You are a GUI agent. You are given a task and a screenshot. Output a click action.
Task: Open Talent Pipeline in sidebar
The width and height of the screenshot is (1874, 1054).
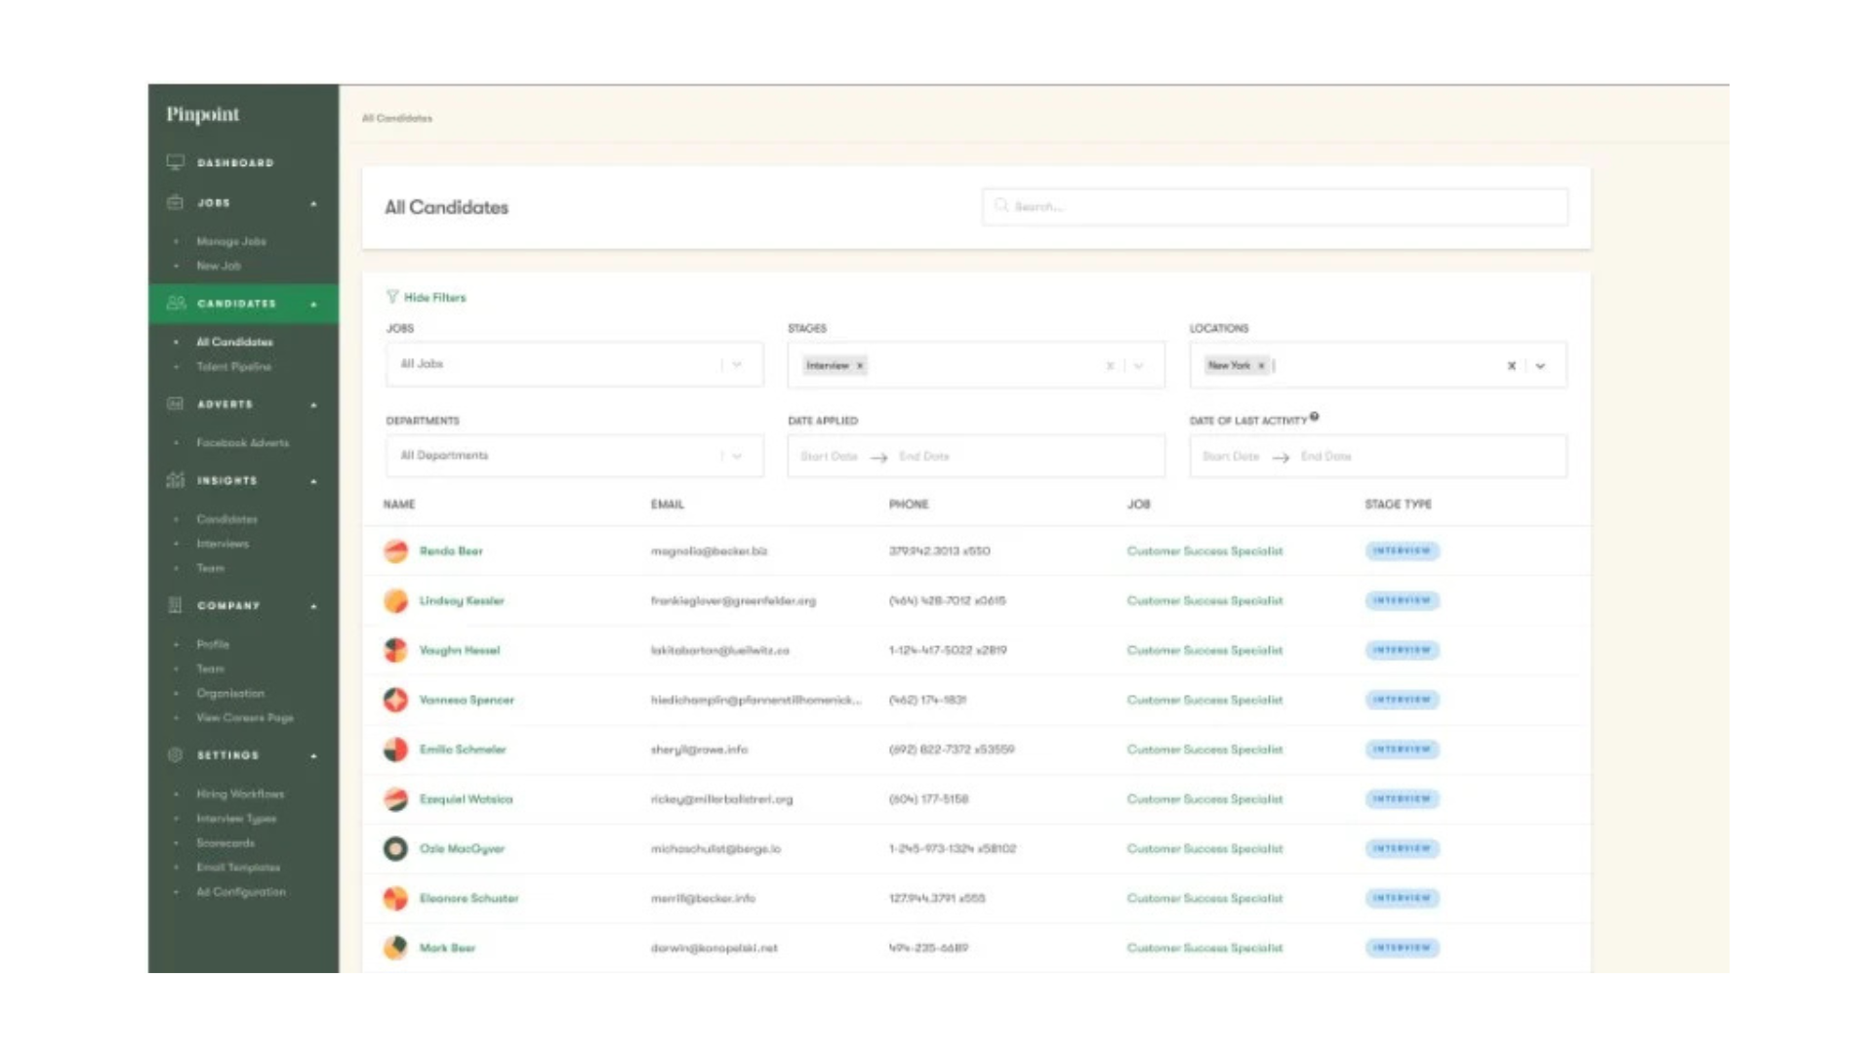coord(234,367)
